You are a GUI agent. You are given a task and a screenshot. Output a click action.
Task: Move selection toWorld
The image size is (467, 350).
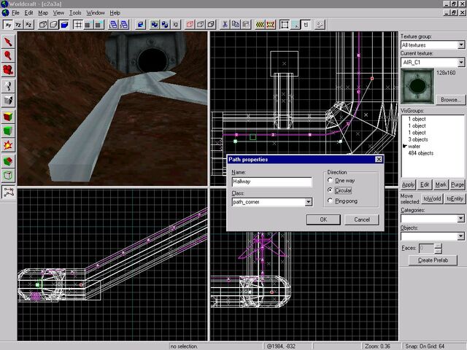tap(432, 198)
